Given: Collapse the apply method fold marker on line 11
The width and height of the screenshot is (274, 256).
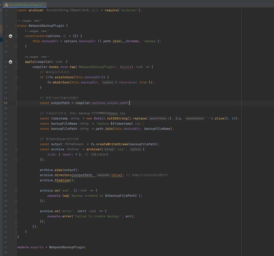Looking at the screenshot, I should tap(16, 62).
